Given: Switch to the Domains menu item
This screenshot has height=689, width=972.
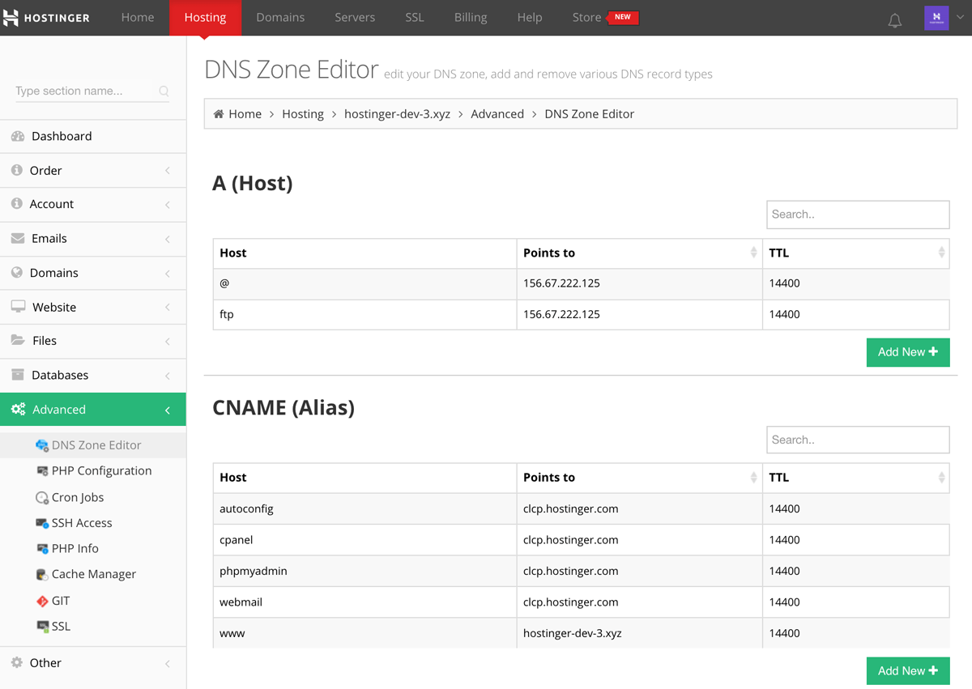Looking at the screenshot, I should click(280, 17).
